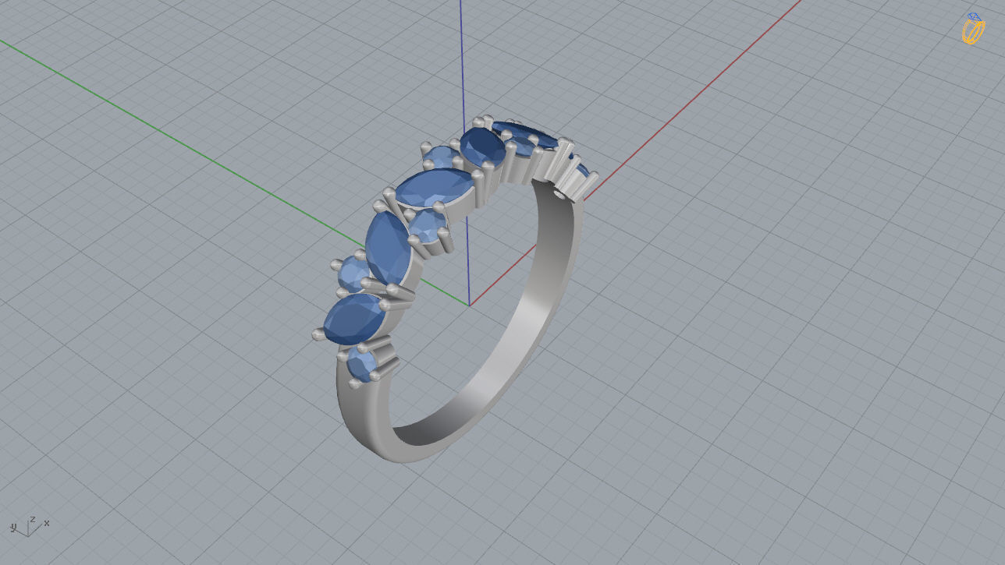Select the lowest small round blue gemstone

click(x=363, y=364)
